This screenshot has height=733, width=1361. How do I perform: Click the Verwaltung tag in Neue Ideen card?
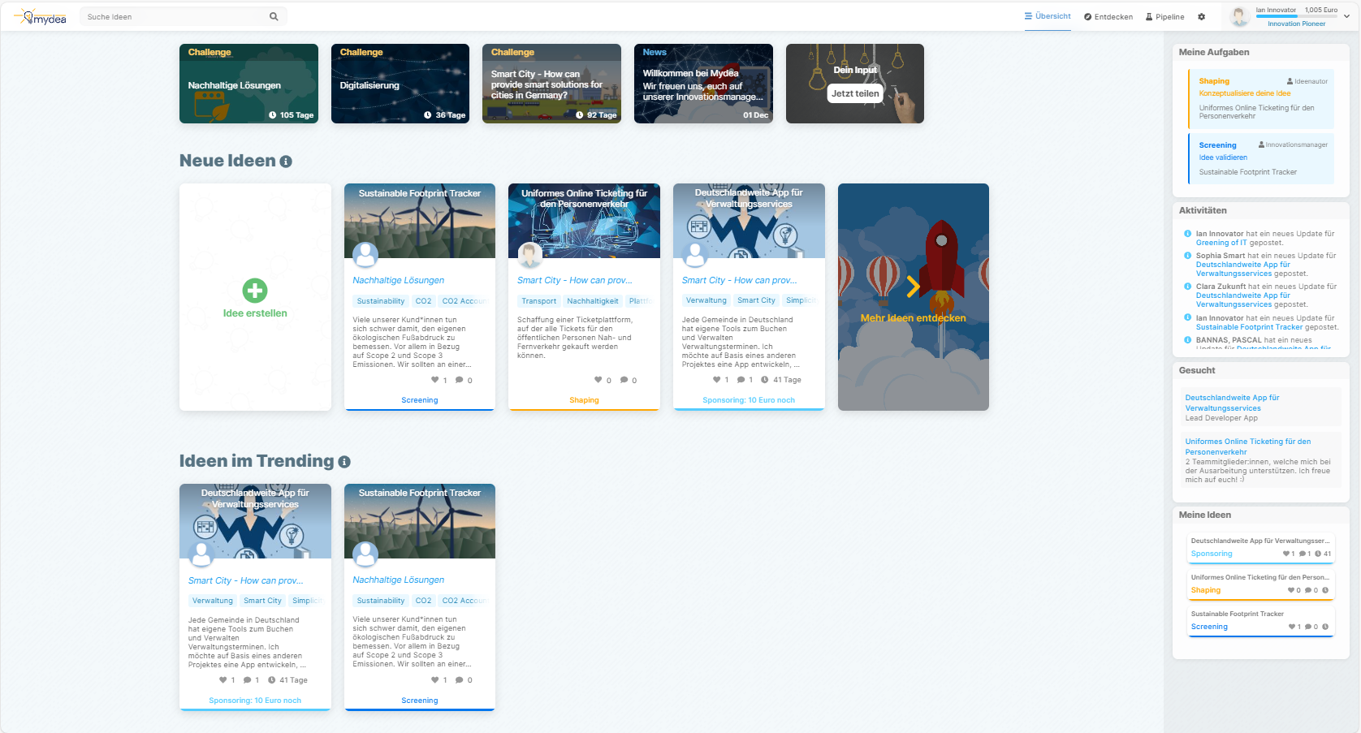click(x=706, y=300)
